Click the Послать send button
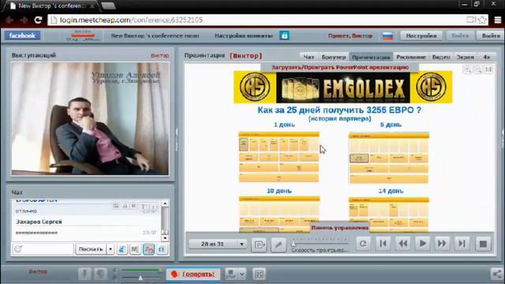This screenshot has width=505, height=284. (x=91, y=249)
